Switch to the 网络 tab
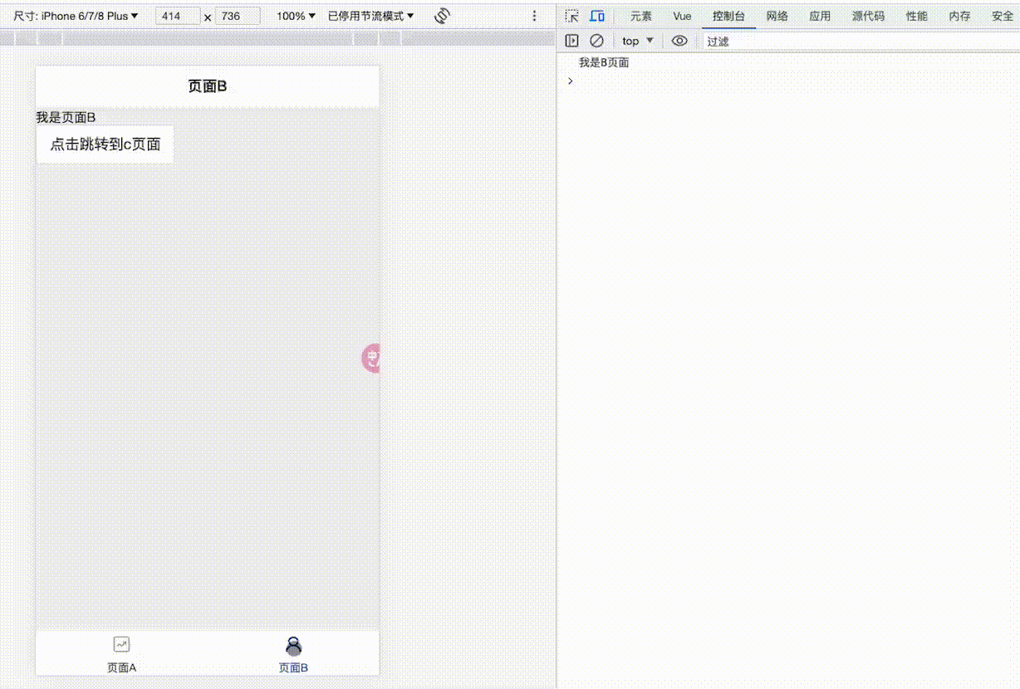The width and height of the screenshot is (1020, 689). tap(777, 16)
